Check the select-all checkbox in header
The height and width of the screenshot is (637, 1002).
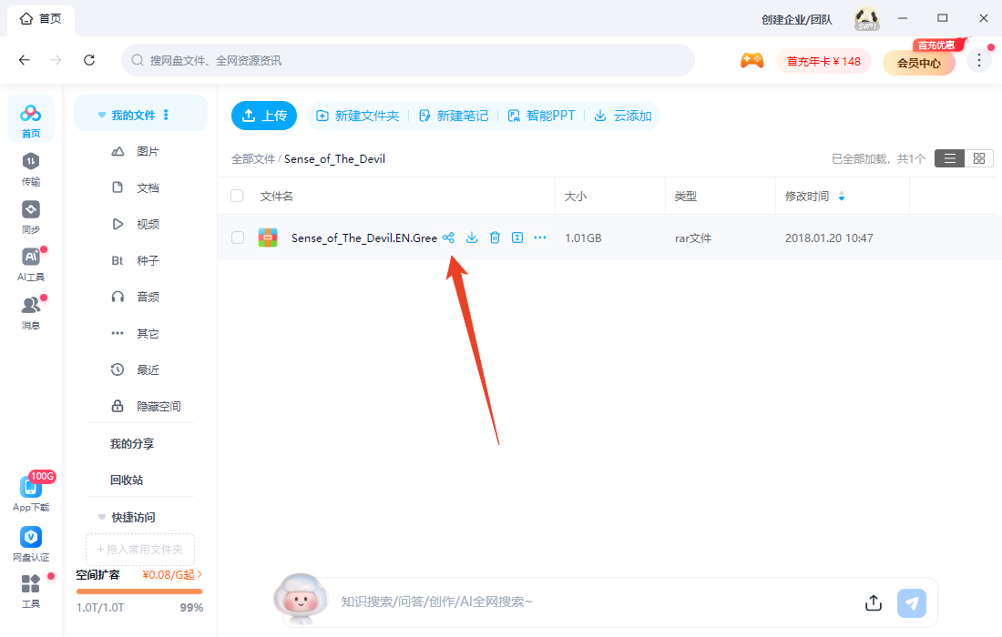pyautogui.click(x=237, y=196)
